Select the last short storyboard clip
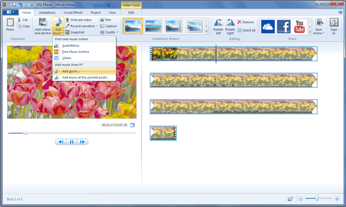346x207 pixels. coord(163,133)
